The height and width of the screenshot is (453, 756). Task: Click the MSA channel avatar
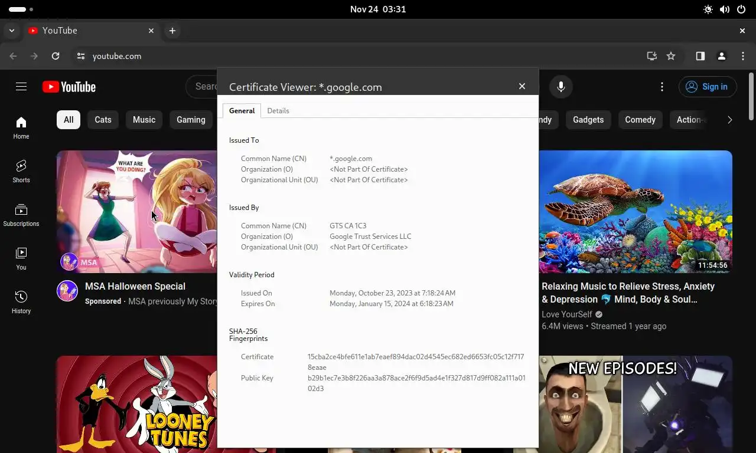coord(67,291)
